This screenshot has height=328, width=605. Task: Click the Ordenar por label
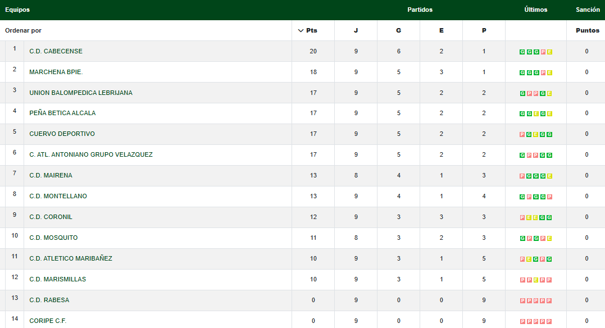(x=23, y=30)
